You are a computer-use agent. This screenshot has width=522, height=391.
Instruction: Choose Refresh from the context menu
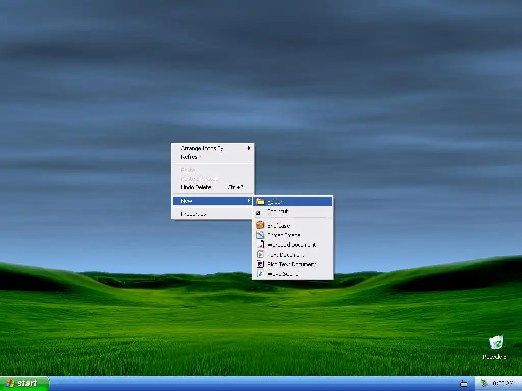tap(213, 157)
